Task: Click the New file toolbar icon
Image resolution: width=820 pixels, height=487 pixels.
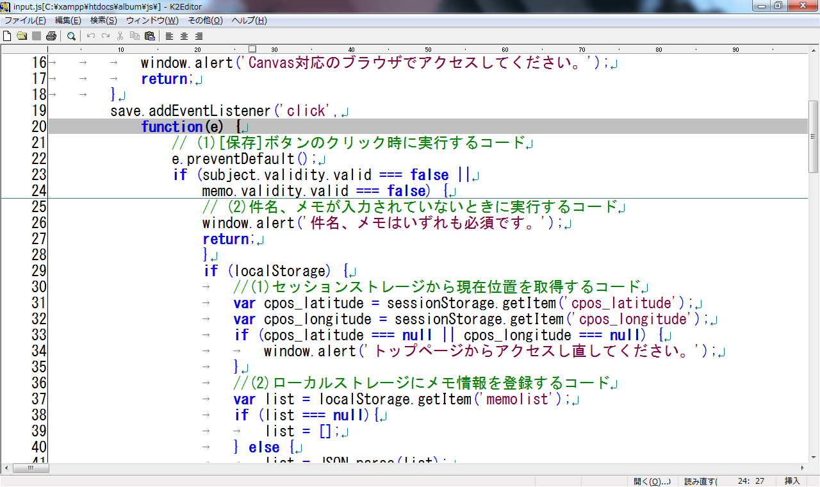Action: pos(7,36)
